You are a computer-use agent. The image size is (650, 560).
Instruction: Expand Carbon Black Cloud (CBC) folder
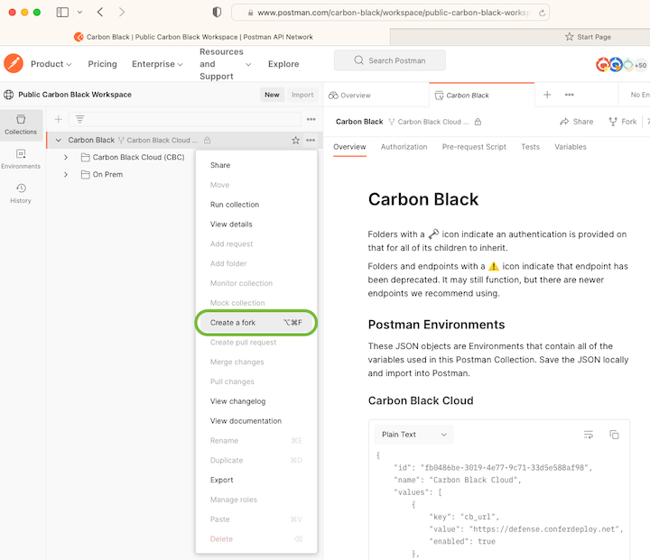click(x=66, y=158)
